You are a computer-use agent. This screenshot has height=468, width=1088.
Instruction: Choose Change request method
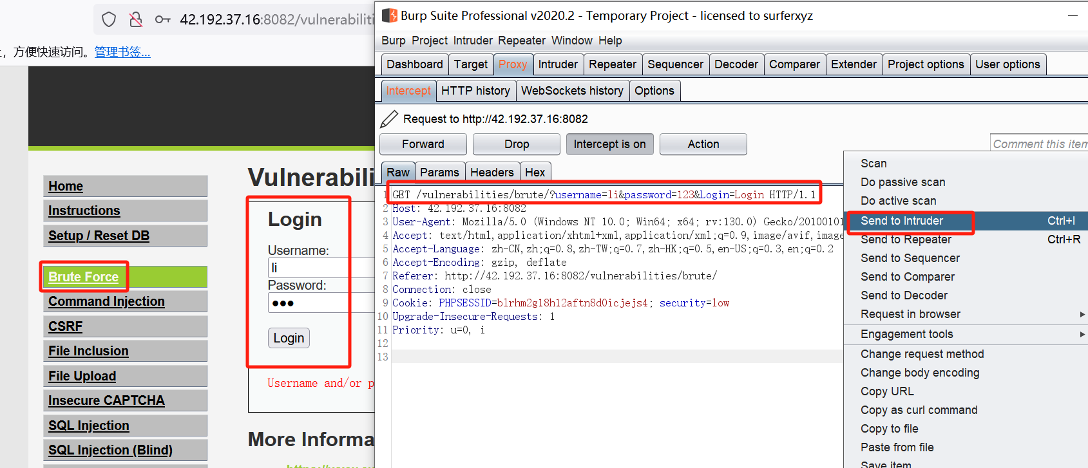966,354
